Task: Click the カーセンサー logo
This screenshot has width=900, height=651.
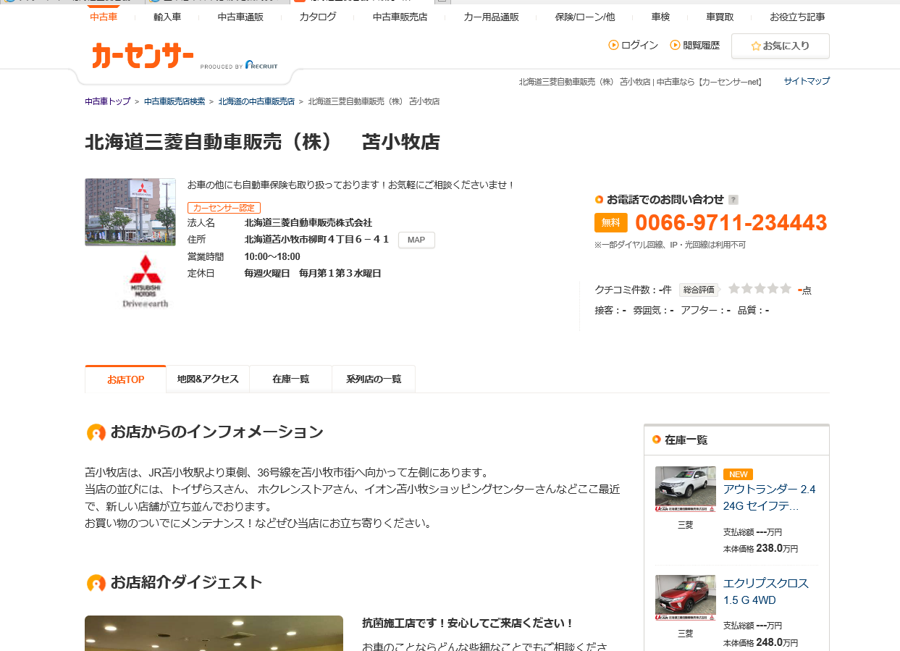Action: [143, 56]
